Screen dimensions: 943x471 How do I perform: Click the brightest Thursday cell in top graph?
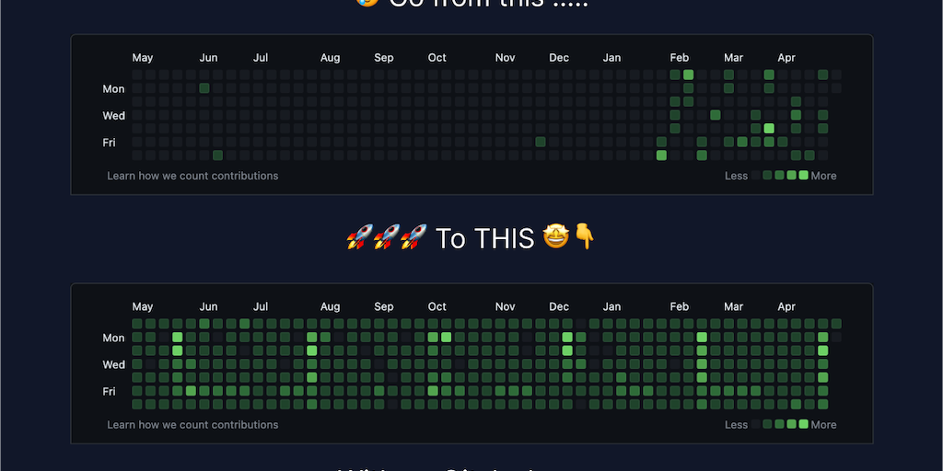[769, 128]
